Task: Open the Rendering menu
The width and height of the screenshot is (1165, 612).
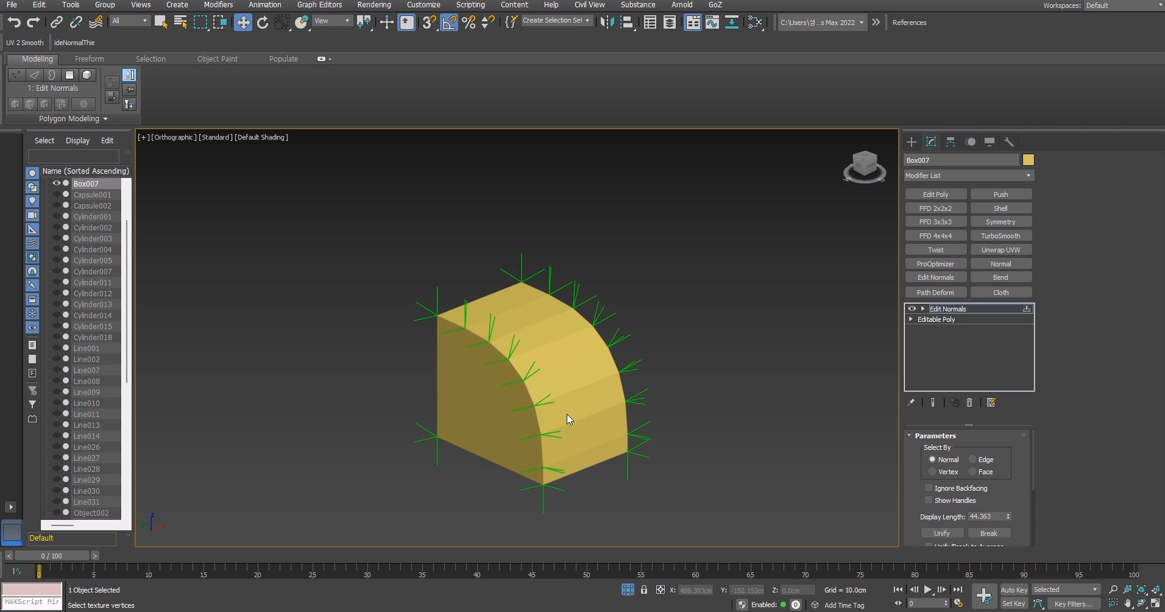Action: click(374, 5)
